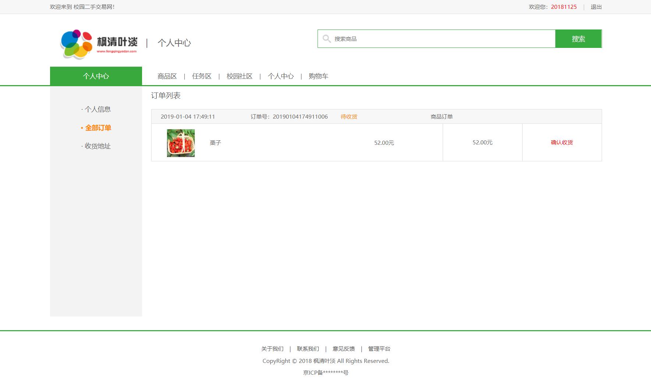The width and height of the screenshot is (651, 385).
Task: Click the 枫清叶淡 site logo
Action: [99, 43]
